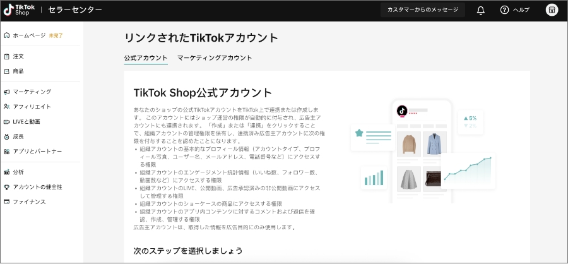
Task: Click the blue blazer product thumbnail
Action: click(435, 144)
